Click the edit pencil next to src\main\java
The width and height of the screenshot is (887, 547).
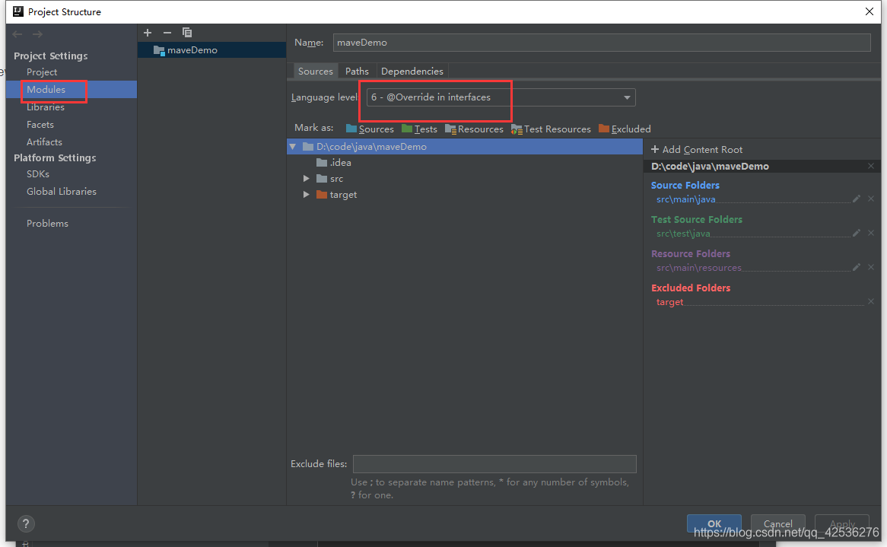click(x=856, y=199)
